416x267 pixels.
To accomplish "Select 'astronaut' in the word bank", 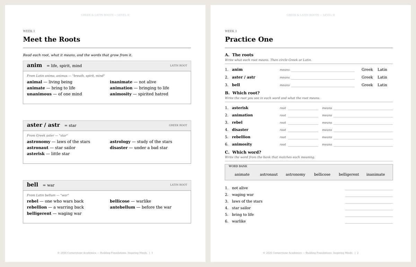I will (269, 175).
